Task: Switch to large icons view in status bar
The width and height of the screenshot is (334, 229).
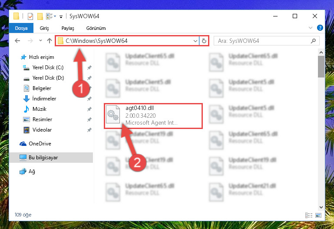Action: (x=318, y=216)
